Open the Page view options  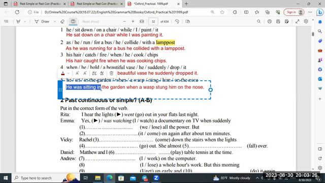tap(187, 21)
